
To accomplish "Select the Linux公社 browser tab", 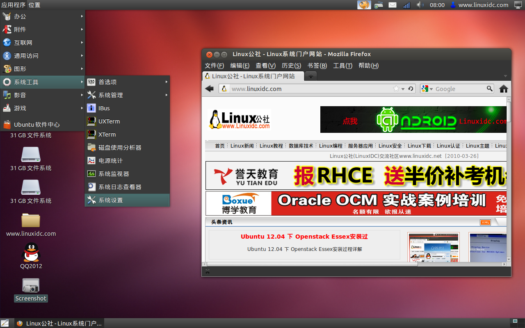I will (253, 76).
